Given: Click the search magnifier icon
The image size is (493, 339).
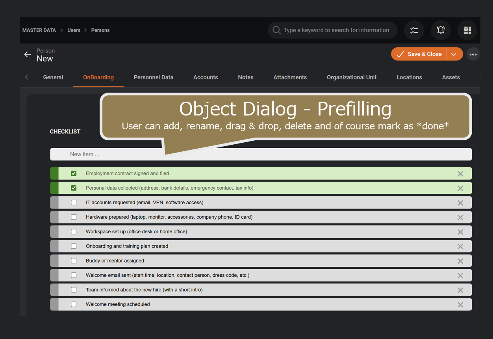Looking at the screenshot, I should point(277,30).
